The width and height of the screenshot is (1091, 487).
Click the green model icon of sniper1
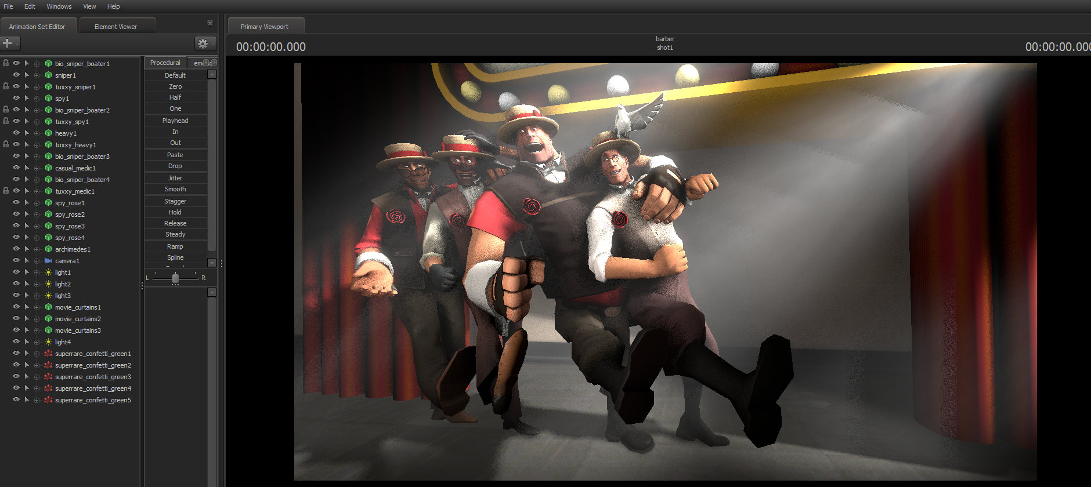[49, 75]
